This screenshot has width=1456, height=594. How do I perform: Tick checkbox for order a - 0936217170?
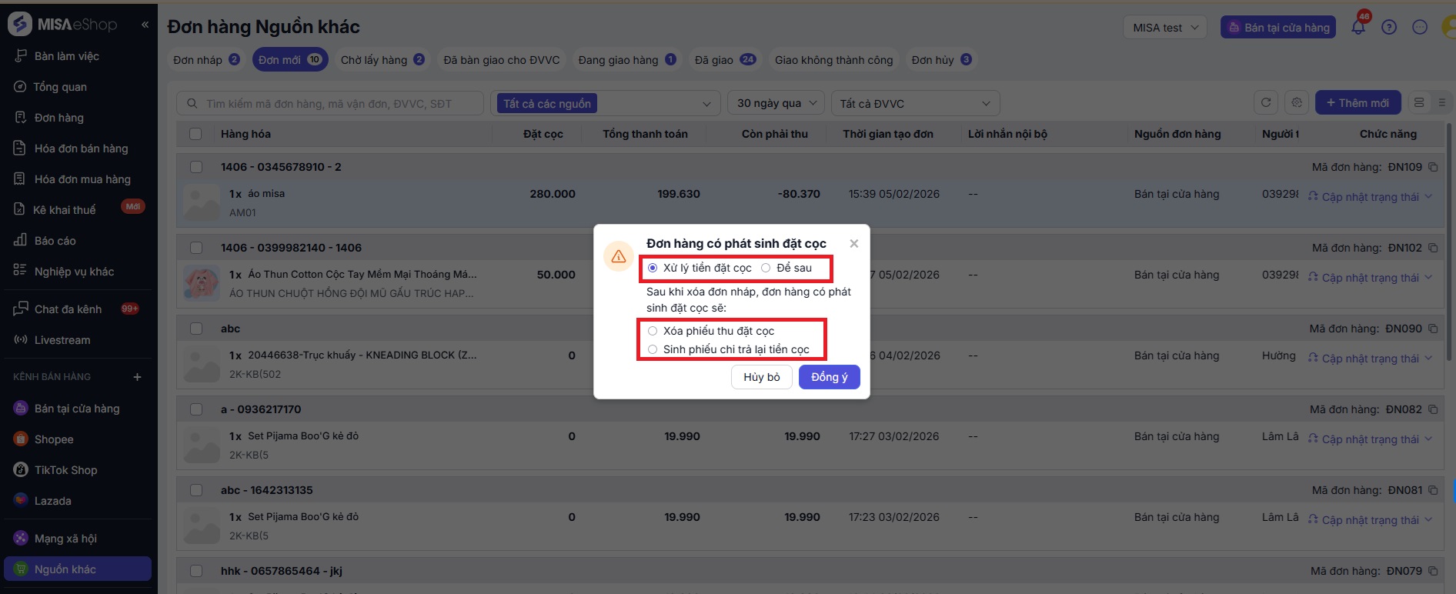coord(195,409)
